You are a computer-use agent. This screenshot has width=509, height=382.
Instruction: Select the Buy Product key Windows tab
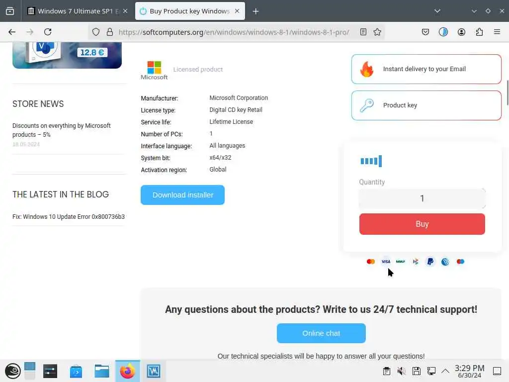point(190,11)
